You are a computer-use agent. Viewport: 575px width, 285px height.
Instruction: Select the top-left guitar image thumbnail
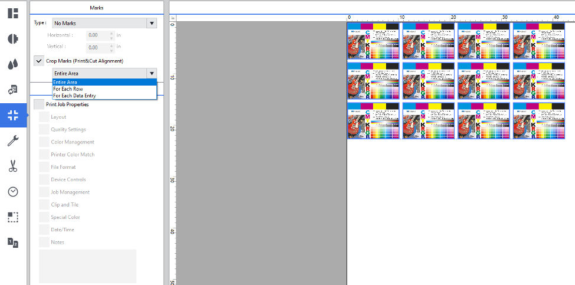coord(373,41)
